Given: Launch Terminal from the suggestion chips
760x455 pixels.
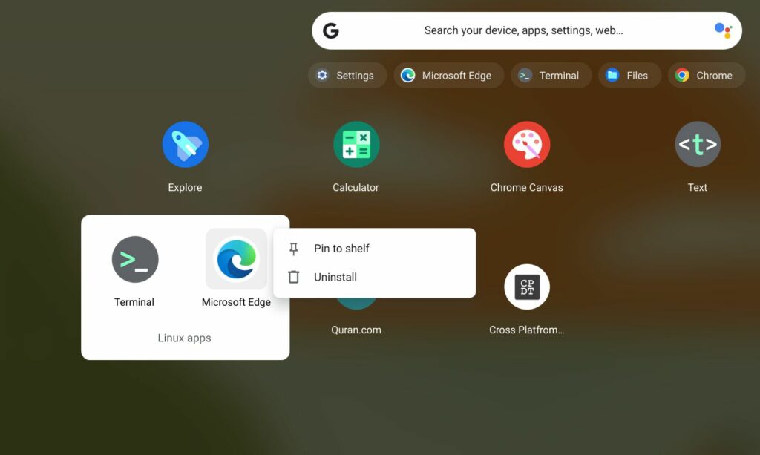Looking at the screenshot, I should tap(551, 75).
